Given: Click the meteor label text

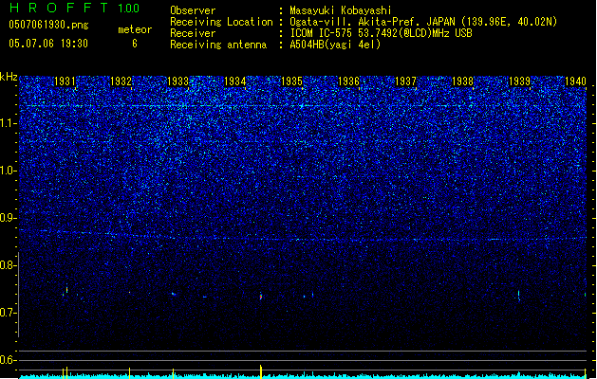Looking at the screenshot, I should click(x=135, y=29).
